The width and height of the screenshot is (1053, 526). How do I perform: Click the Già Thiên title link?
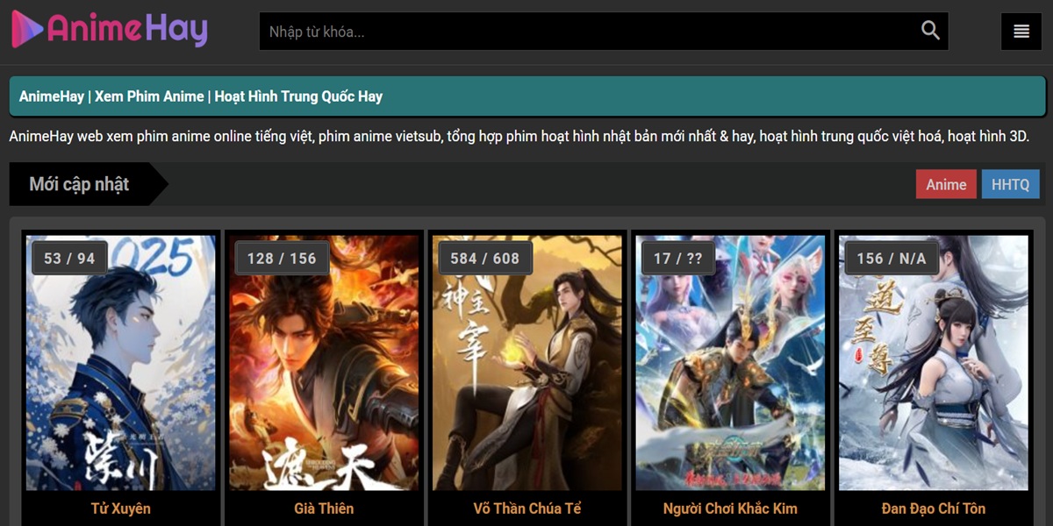(324, 508)
